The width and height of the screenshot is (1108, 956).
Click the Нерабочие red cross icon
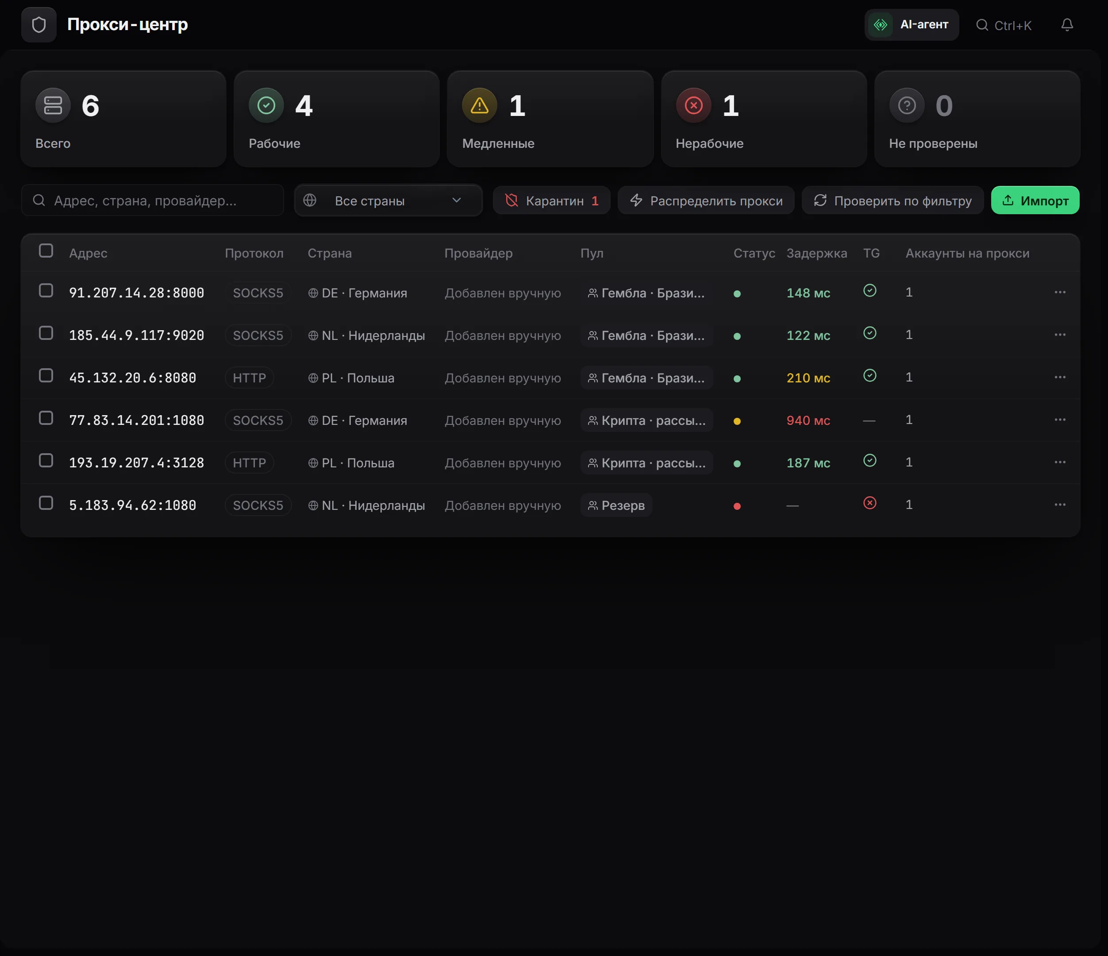[x=693, y=105]
